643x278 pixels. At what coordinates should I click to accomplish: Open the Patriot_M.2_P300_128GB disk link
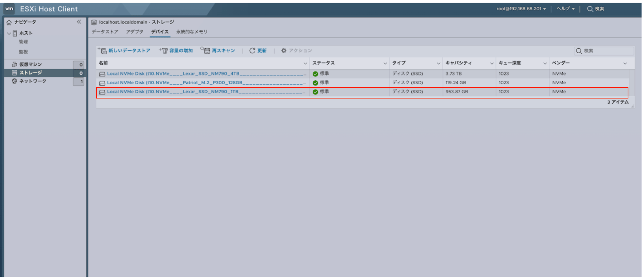click(x=206, y=83)
